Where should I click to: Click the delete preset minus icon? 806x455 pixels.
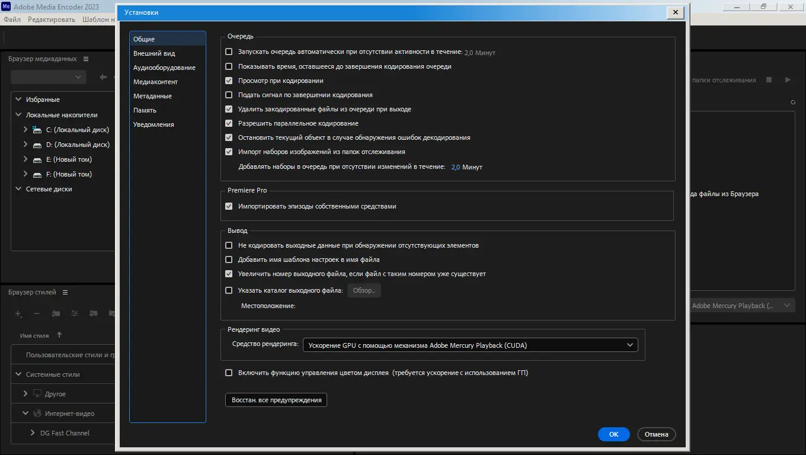pyautogui.click(x=37, y=313)
